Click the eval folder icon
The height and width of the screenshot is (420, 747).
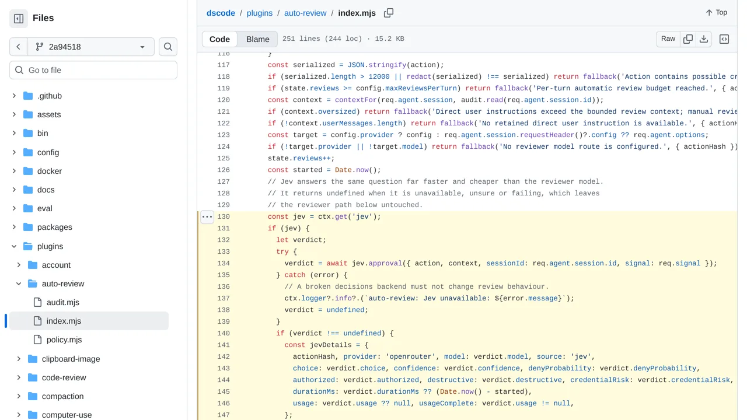(28, 208)
